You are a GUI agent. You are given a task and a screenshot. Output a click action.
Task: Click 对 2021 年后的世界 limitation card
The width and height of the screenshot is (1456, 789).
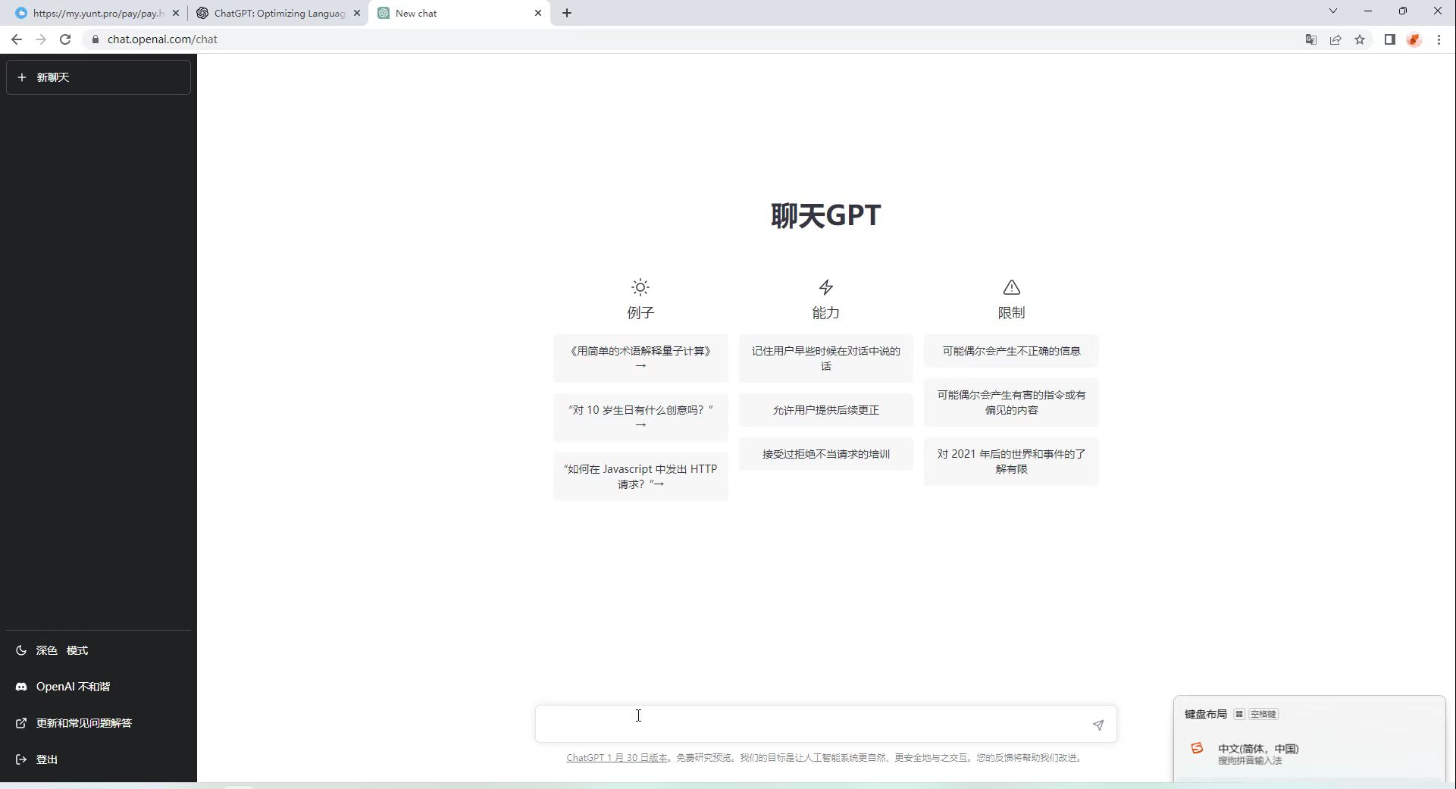click(x=1011, y=462)
